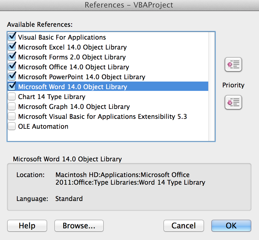Open Help for the References dialog
The width and height of the screenshot is (259, 240).
27,226
